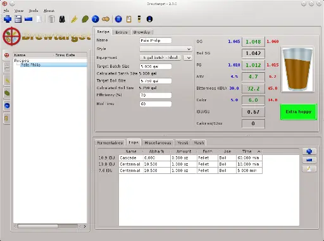Select the blue circle sidebar tab icon
Viewport: 324px width, 241px height.
pos(7,106)
